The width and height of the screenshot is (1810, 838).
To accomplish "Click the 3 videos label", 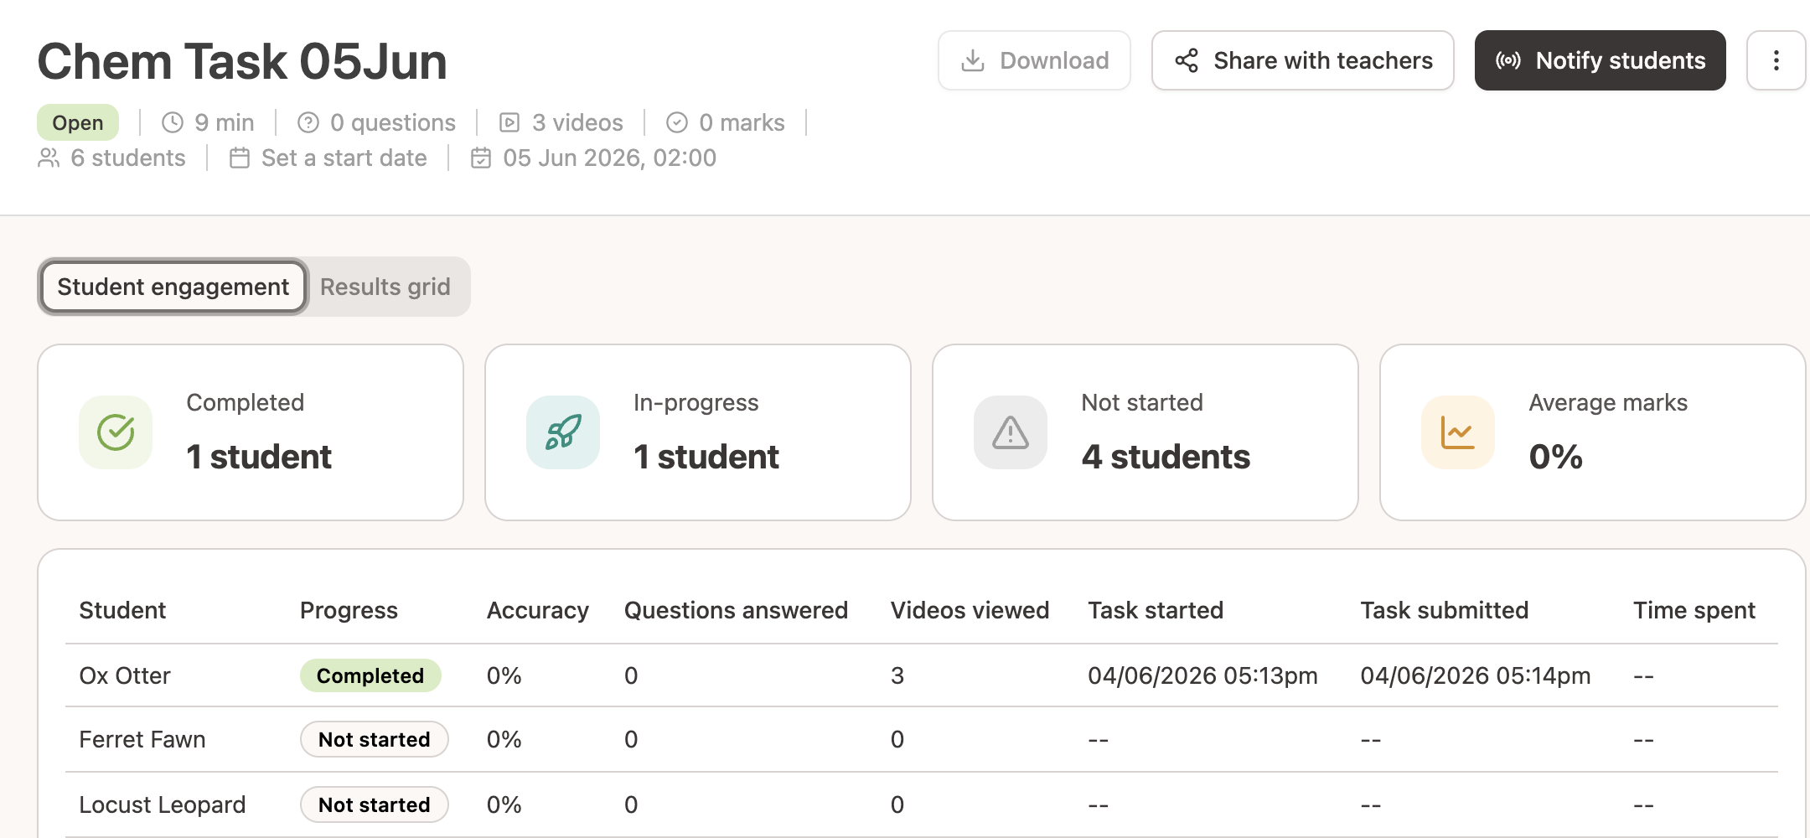I will (577, 123).
